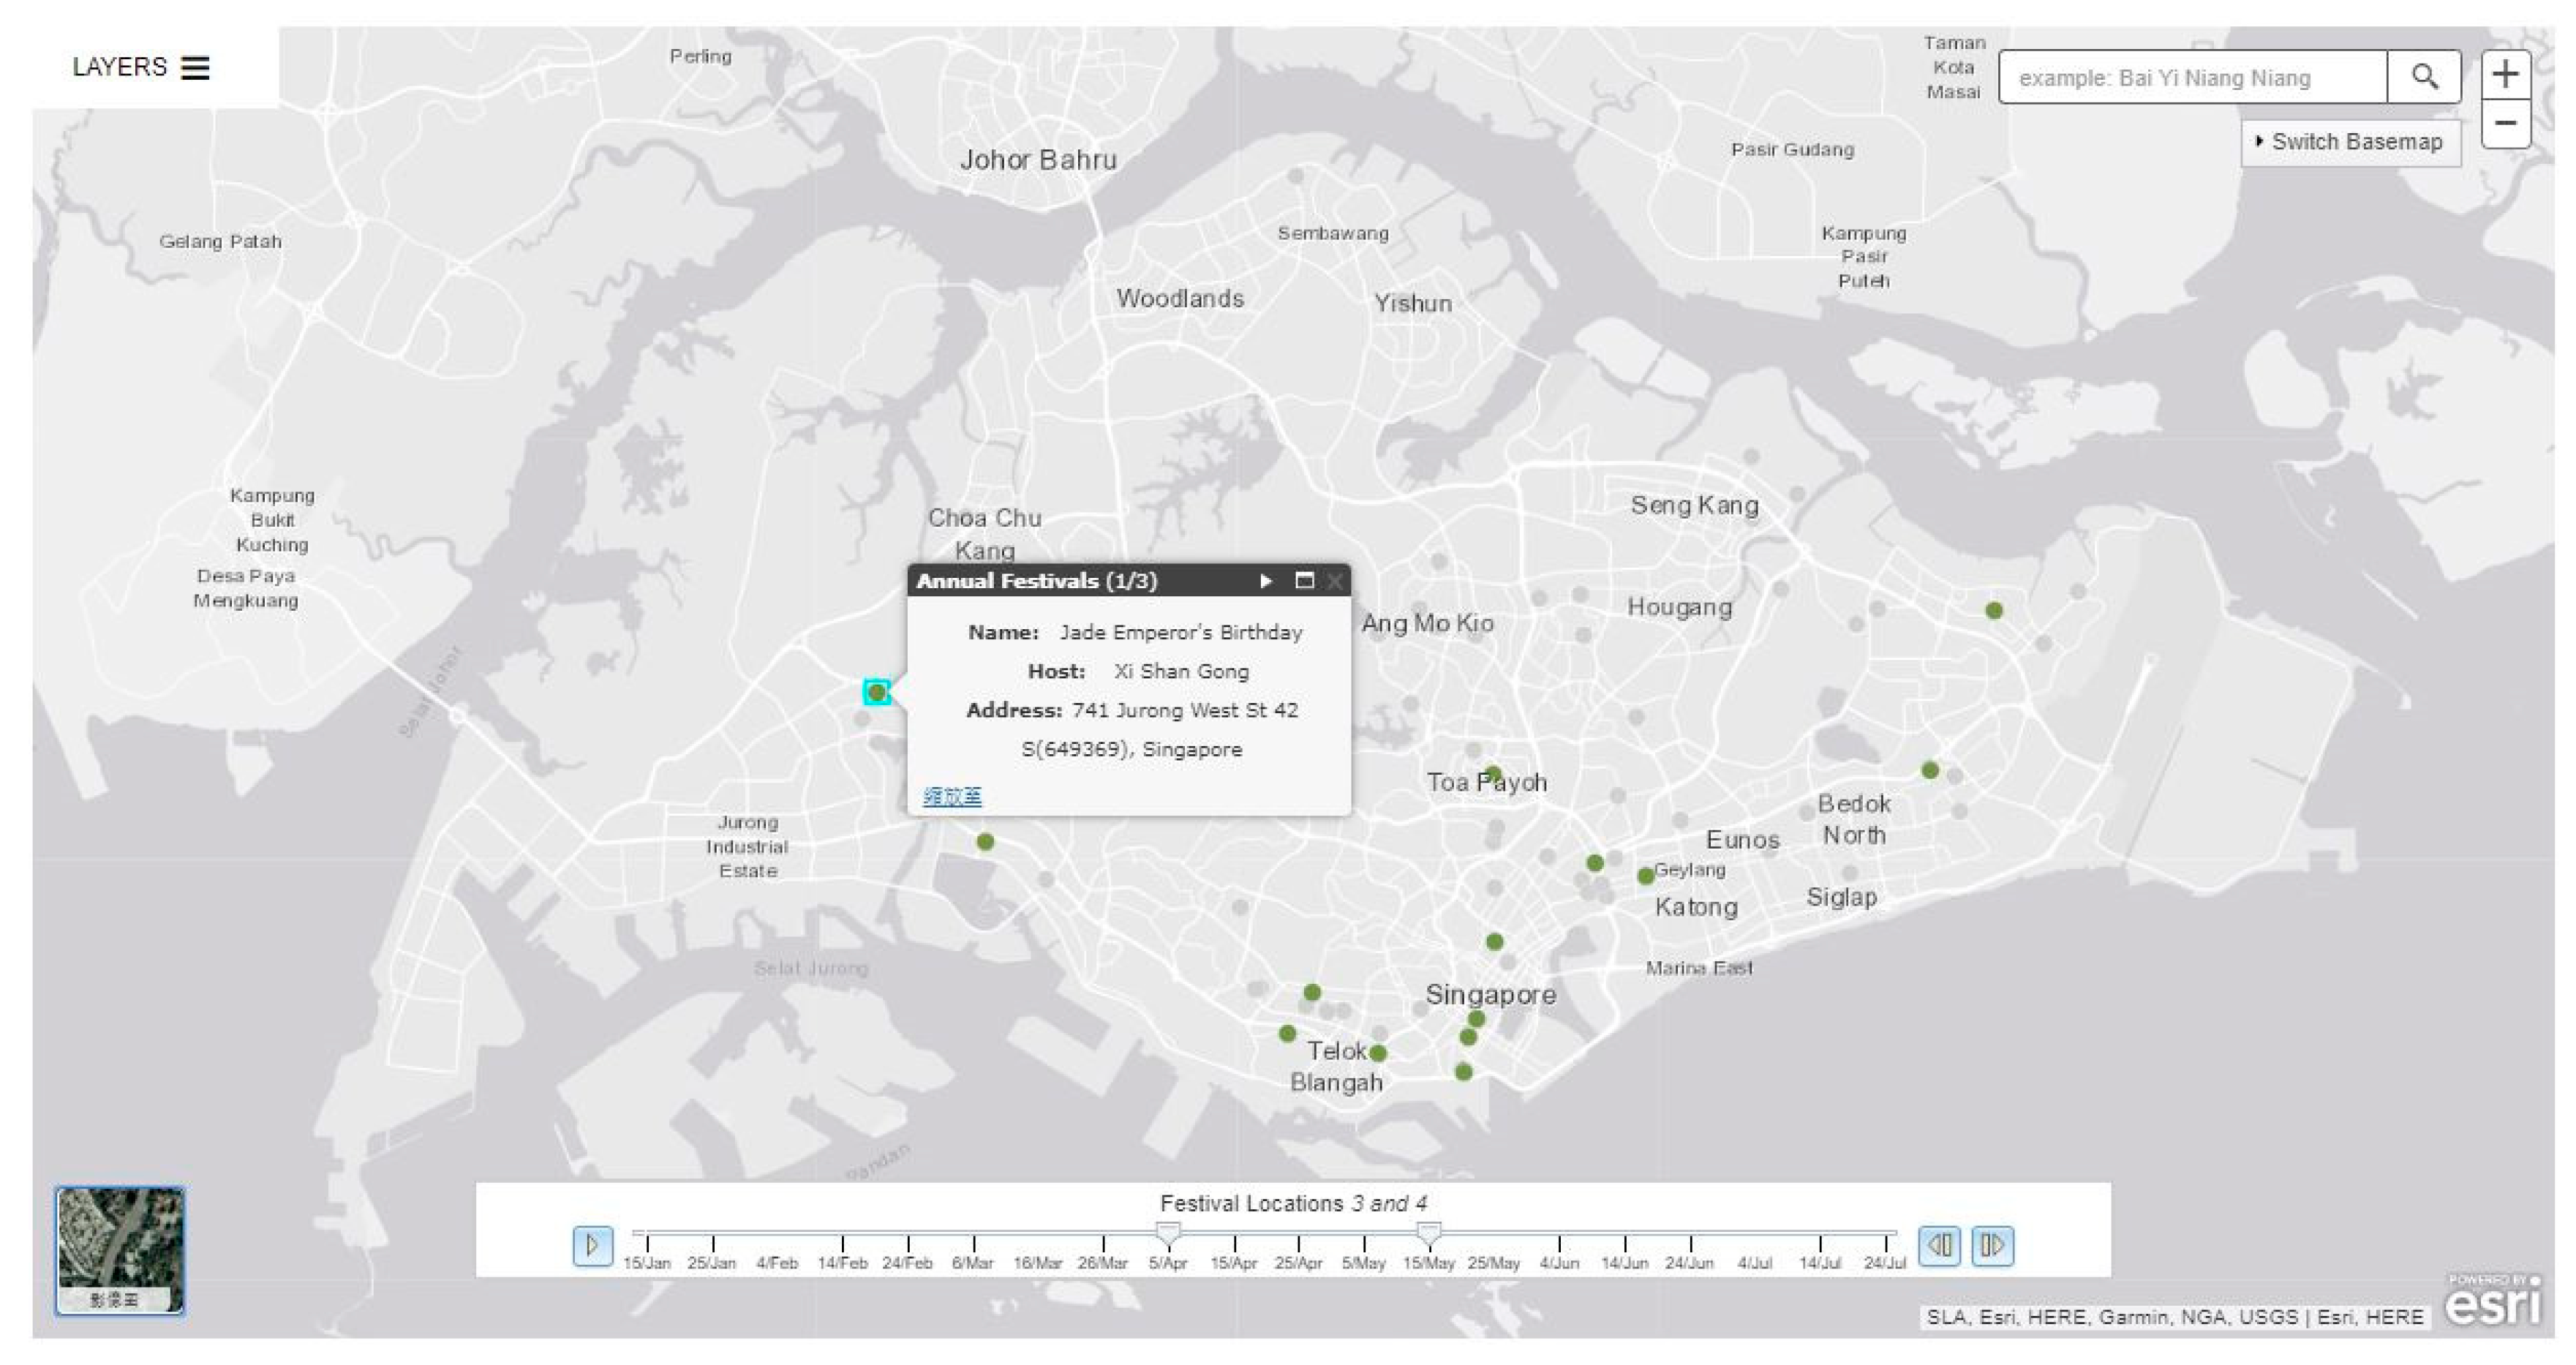The height and width of the screenshot is (1365, 2576).
Task: Click the zoom-to link in popup
Action: point(952,797)
